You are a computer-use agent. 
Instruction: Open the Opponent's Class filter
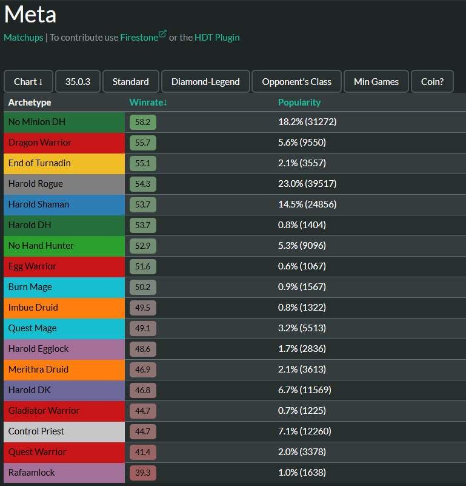tap(297, 81)
